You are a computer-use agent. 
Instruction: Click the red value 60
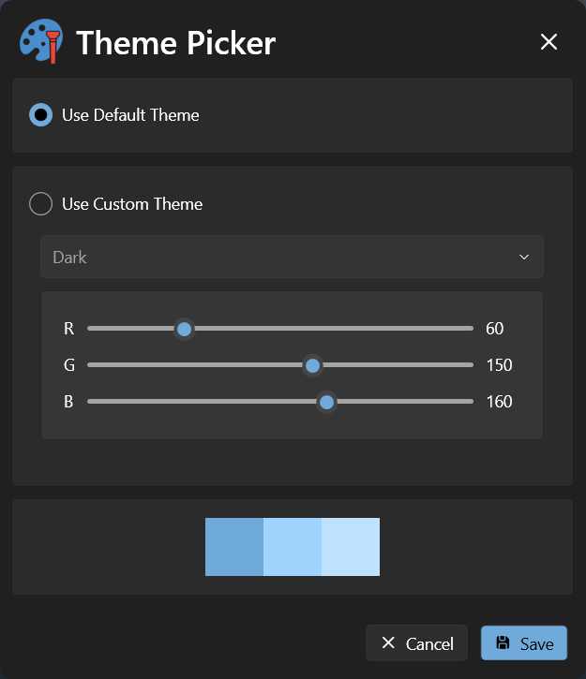click(495, 329)
